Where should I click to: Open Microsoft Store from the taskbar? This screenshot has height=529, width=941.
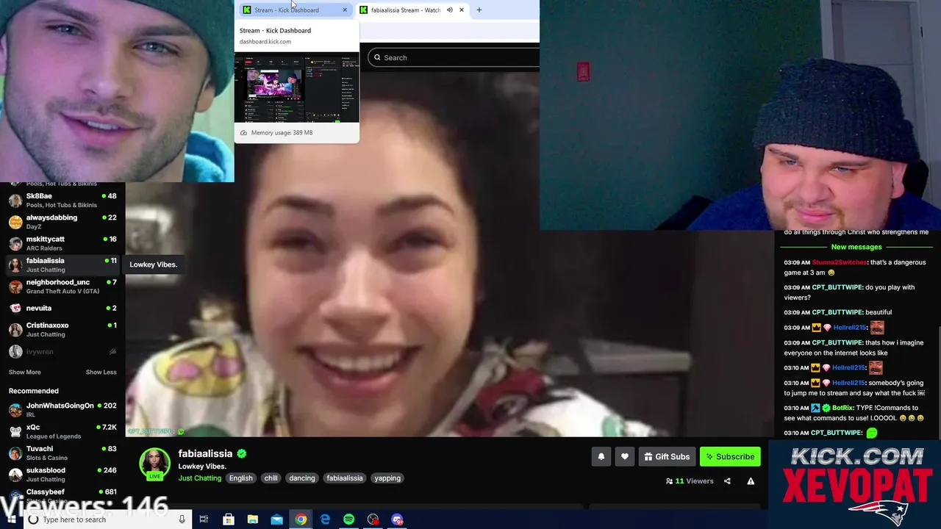click(229, 519)
